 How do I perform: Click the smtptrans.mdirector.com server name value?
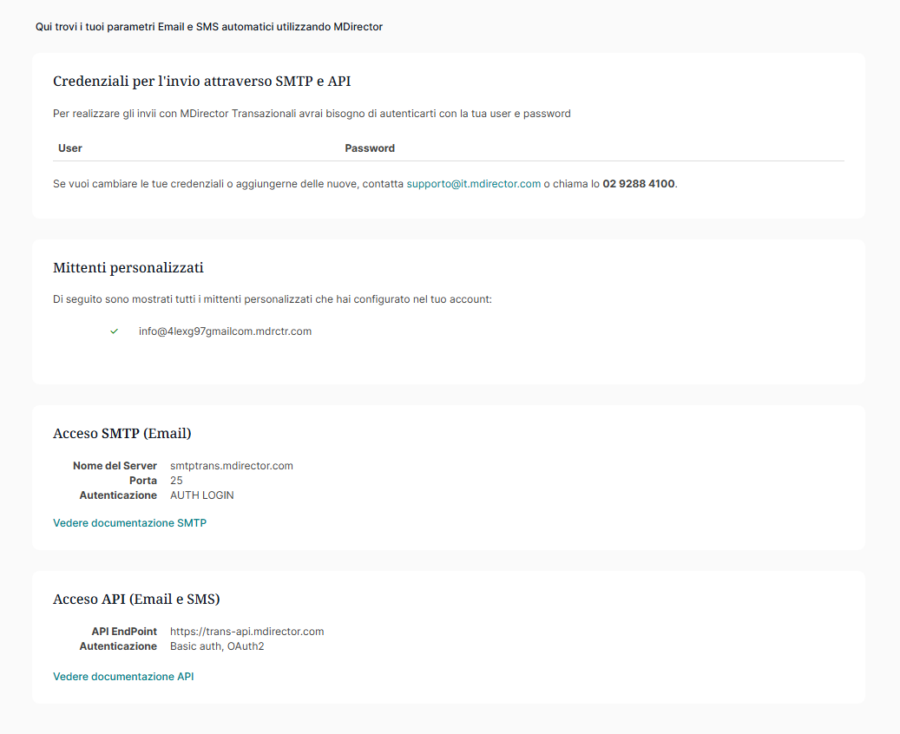(x=232, y=466)
